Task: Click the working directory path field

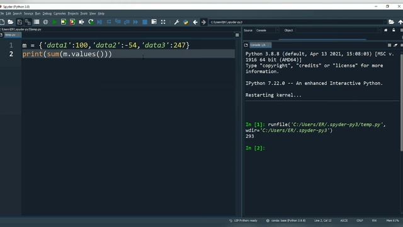Action: click(x=297, y=22)
